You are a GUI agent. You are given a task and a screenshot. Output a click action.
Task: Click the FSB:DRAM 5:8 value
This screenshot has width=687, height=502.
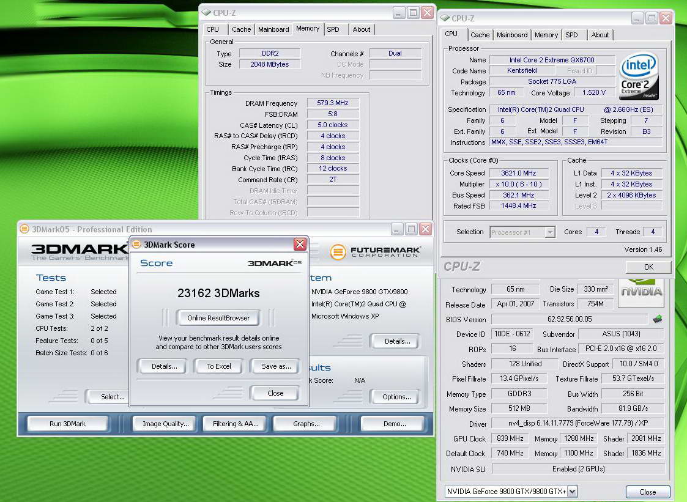click(x=333, y=114)
